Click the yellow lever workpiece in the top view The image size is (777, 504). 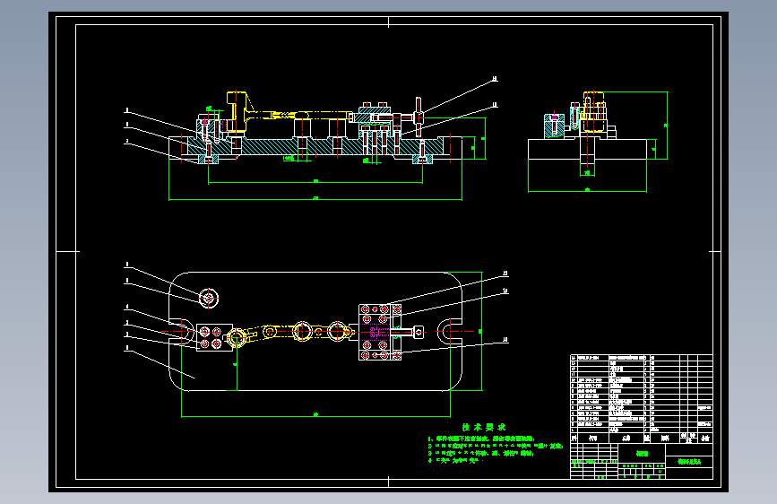pos(291,333)
